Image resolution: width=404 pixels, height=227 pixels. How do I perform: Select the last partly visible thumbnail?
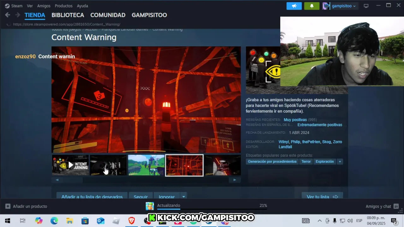(223, 165)
